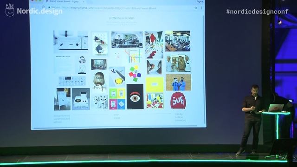The width and height of the screenshot is (297, 167).
Task: Select the red house geometric art image
Action: [x=154, y=45]
